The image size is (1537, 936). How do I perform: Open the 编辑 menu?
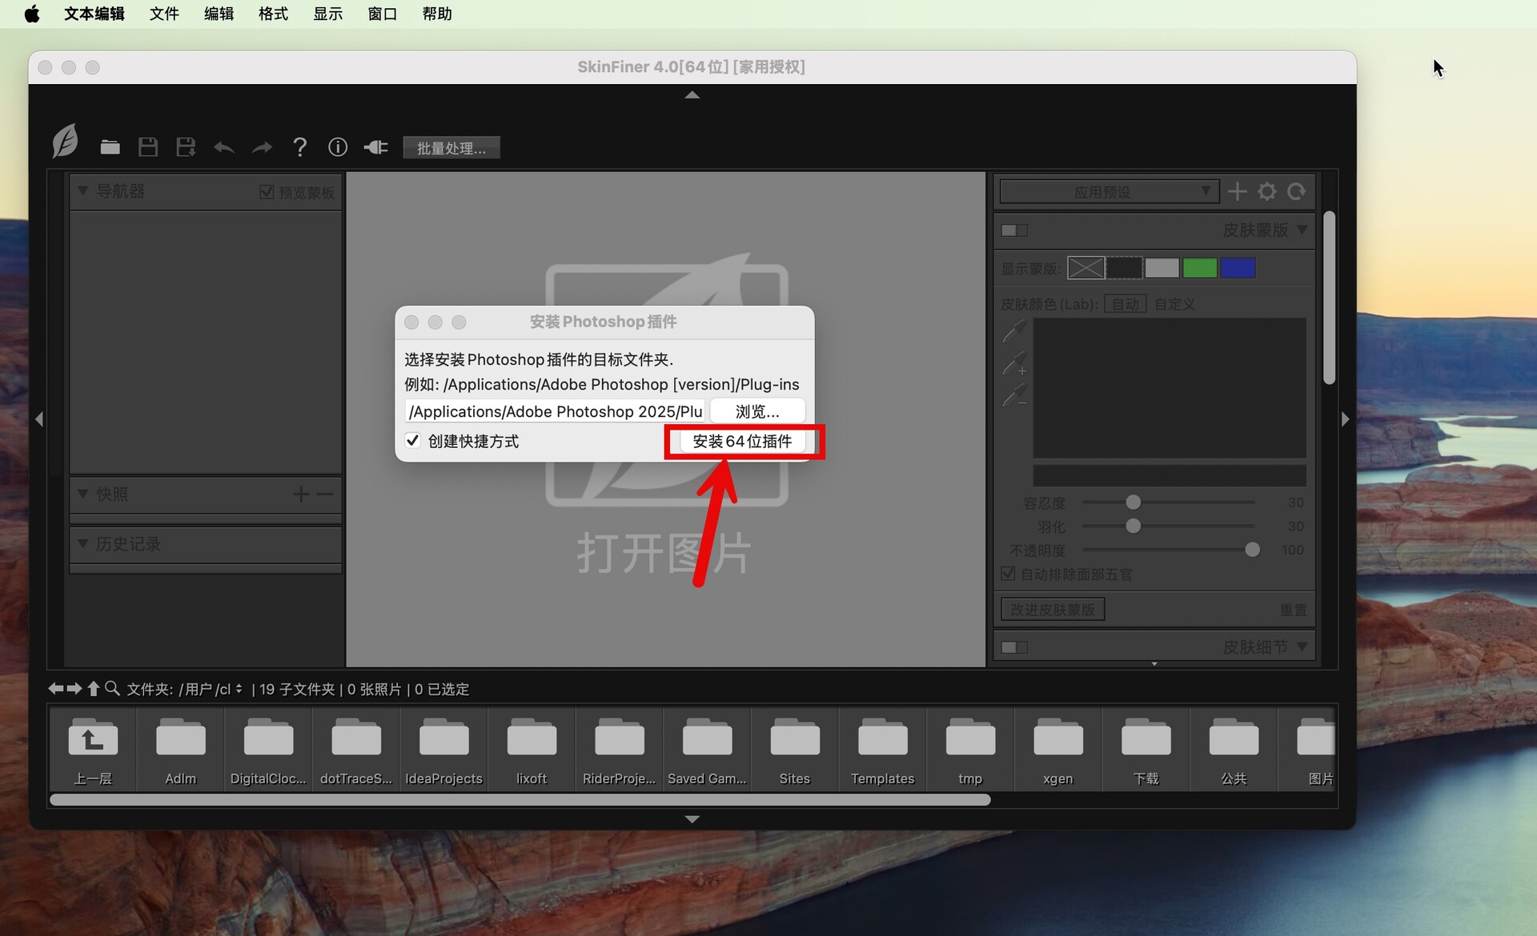coord(219,14)
